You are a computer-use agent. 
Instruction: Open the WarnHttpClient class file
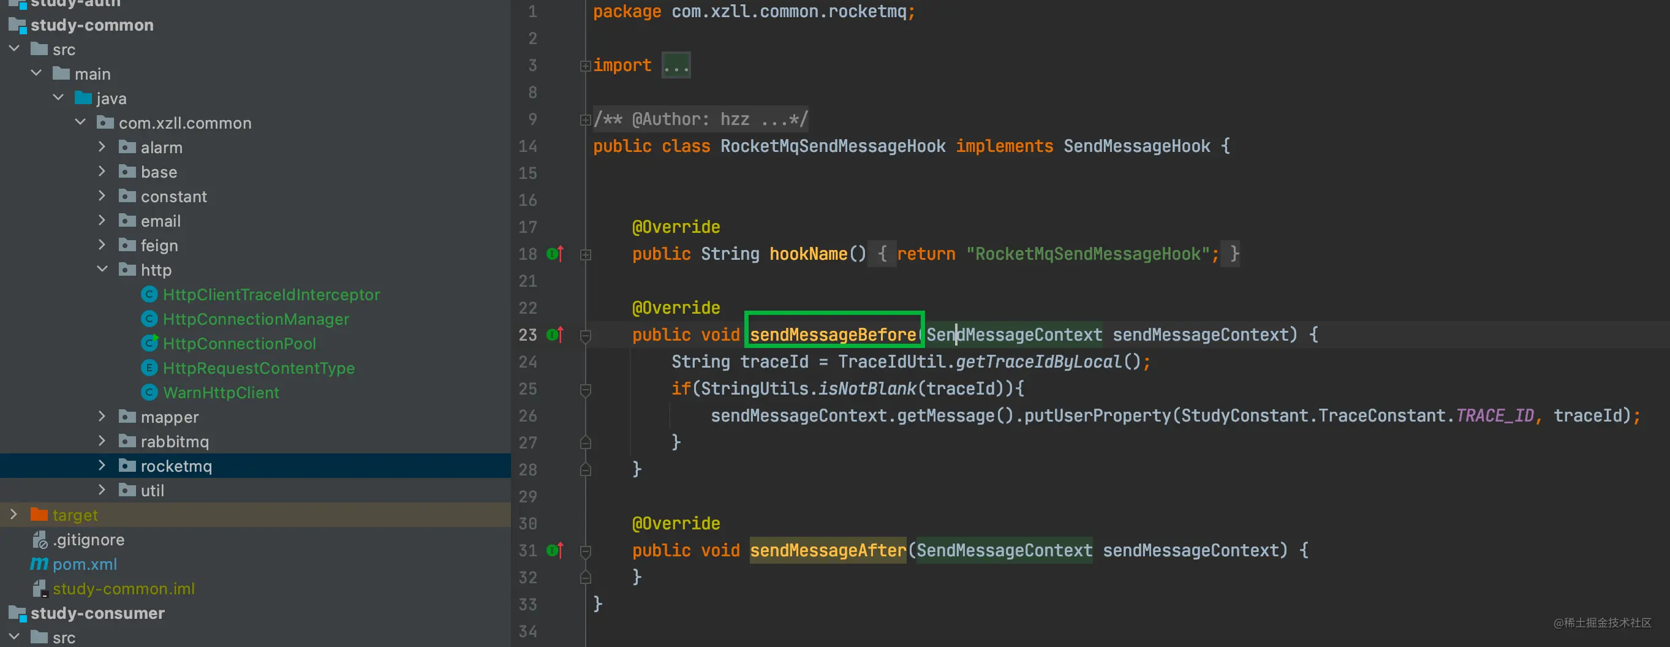coord(221,392)
